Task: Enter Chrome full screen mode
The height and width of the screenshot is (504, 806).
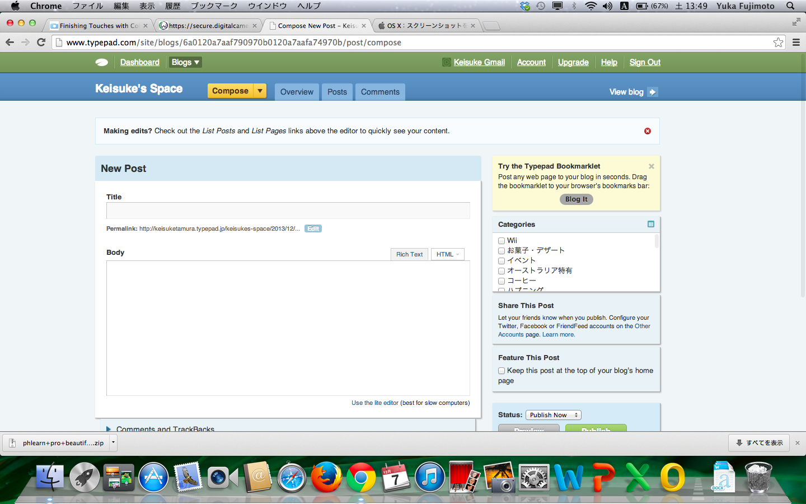Action: tap(796, 22)
